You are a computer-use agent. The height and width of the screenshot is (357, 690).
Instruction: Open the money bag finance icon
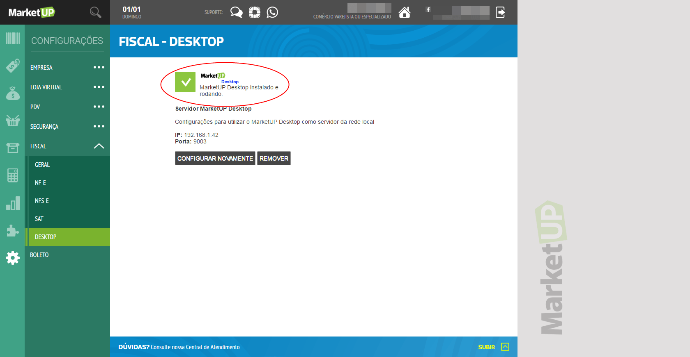pos(13,93)
